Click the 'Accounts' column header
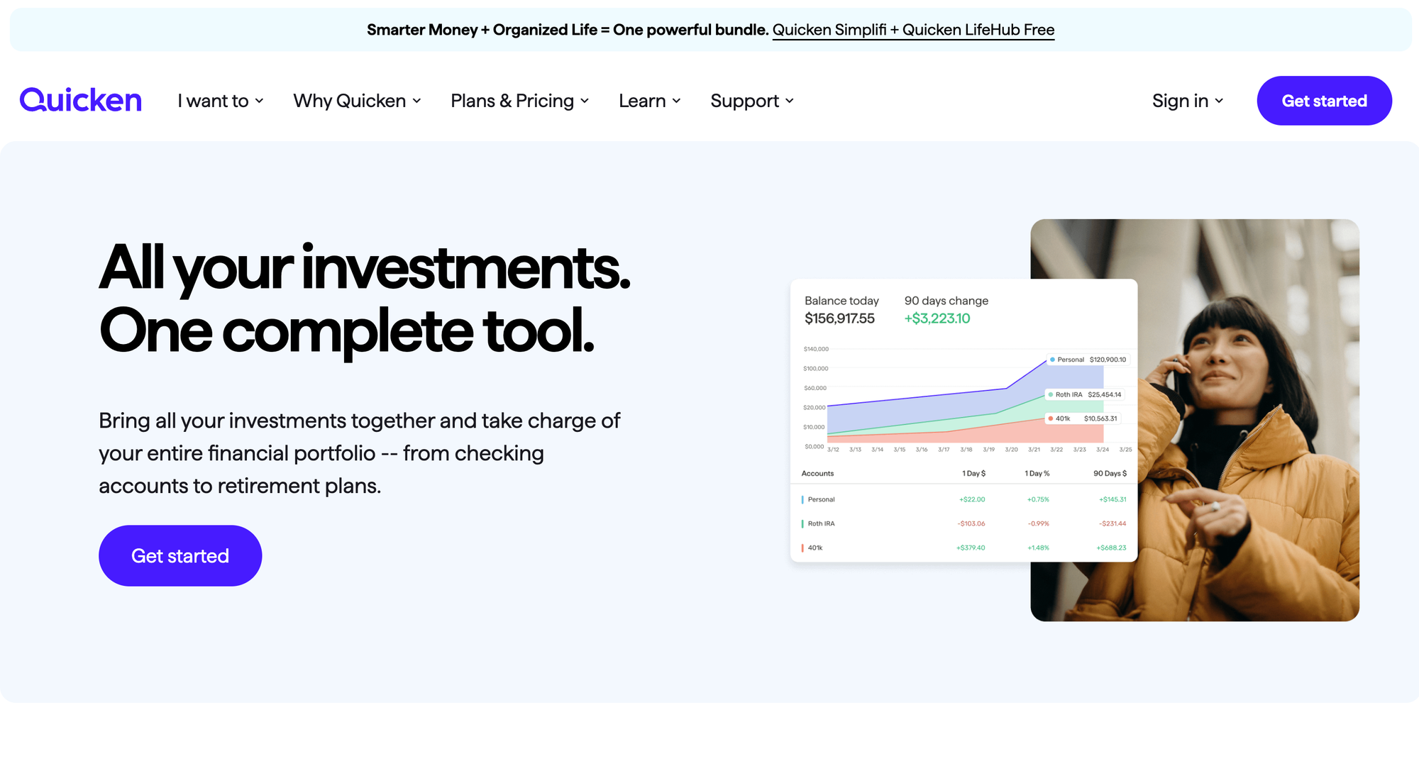1419x766 pixels. click(x=817, y=473)
